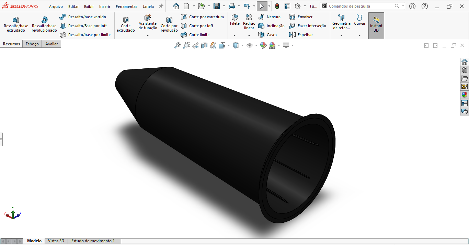Image resolution: width=469 pixels, height=245 pixels.
Task: Use Fazer interseção tool
Action: [x=308, y=26]
